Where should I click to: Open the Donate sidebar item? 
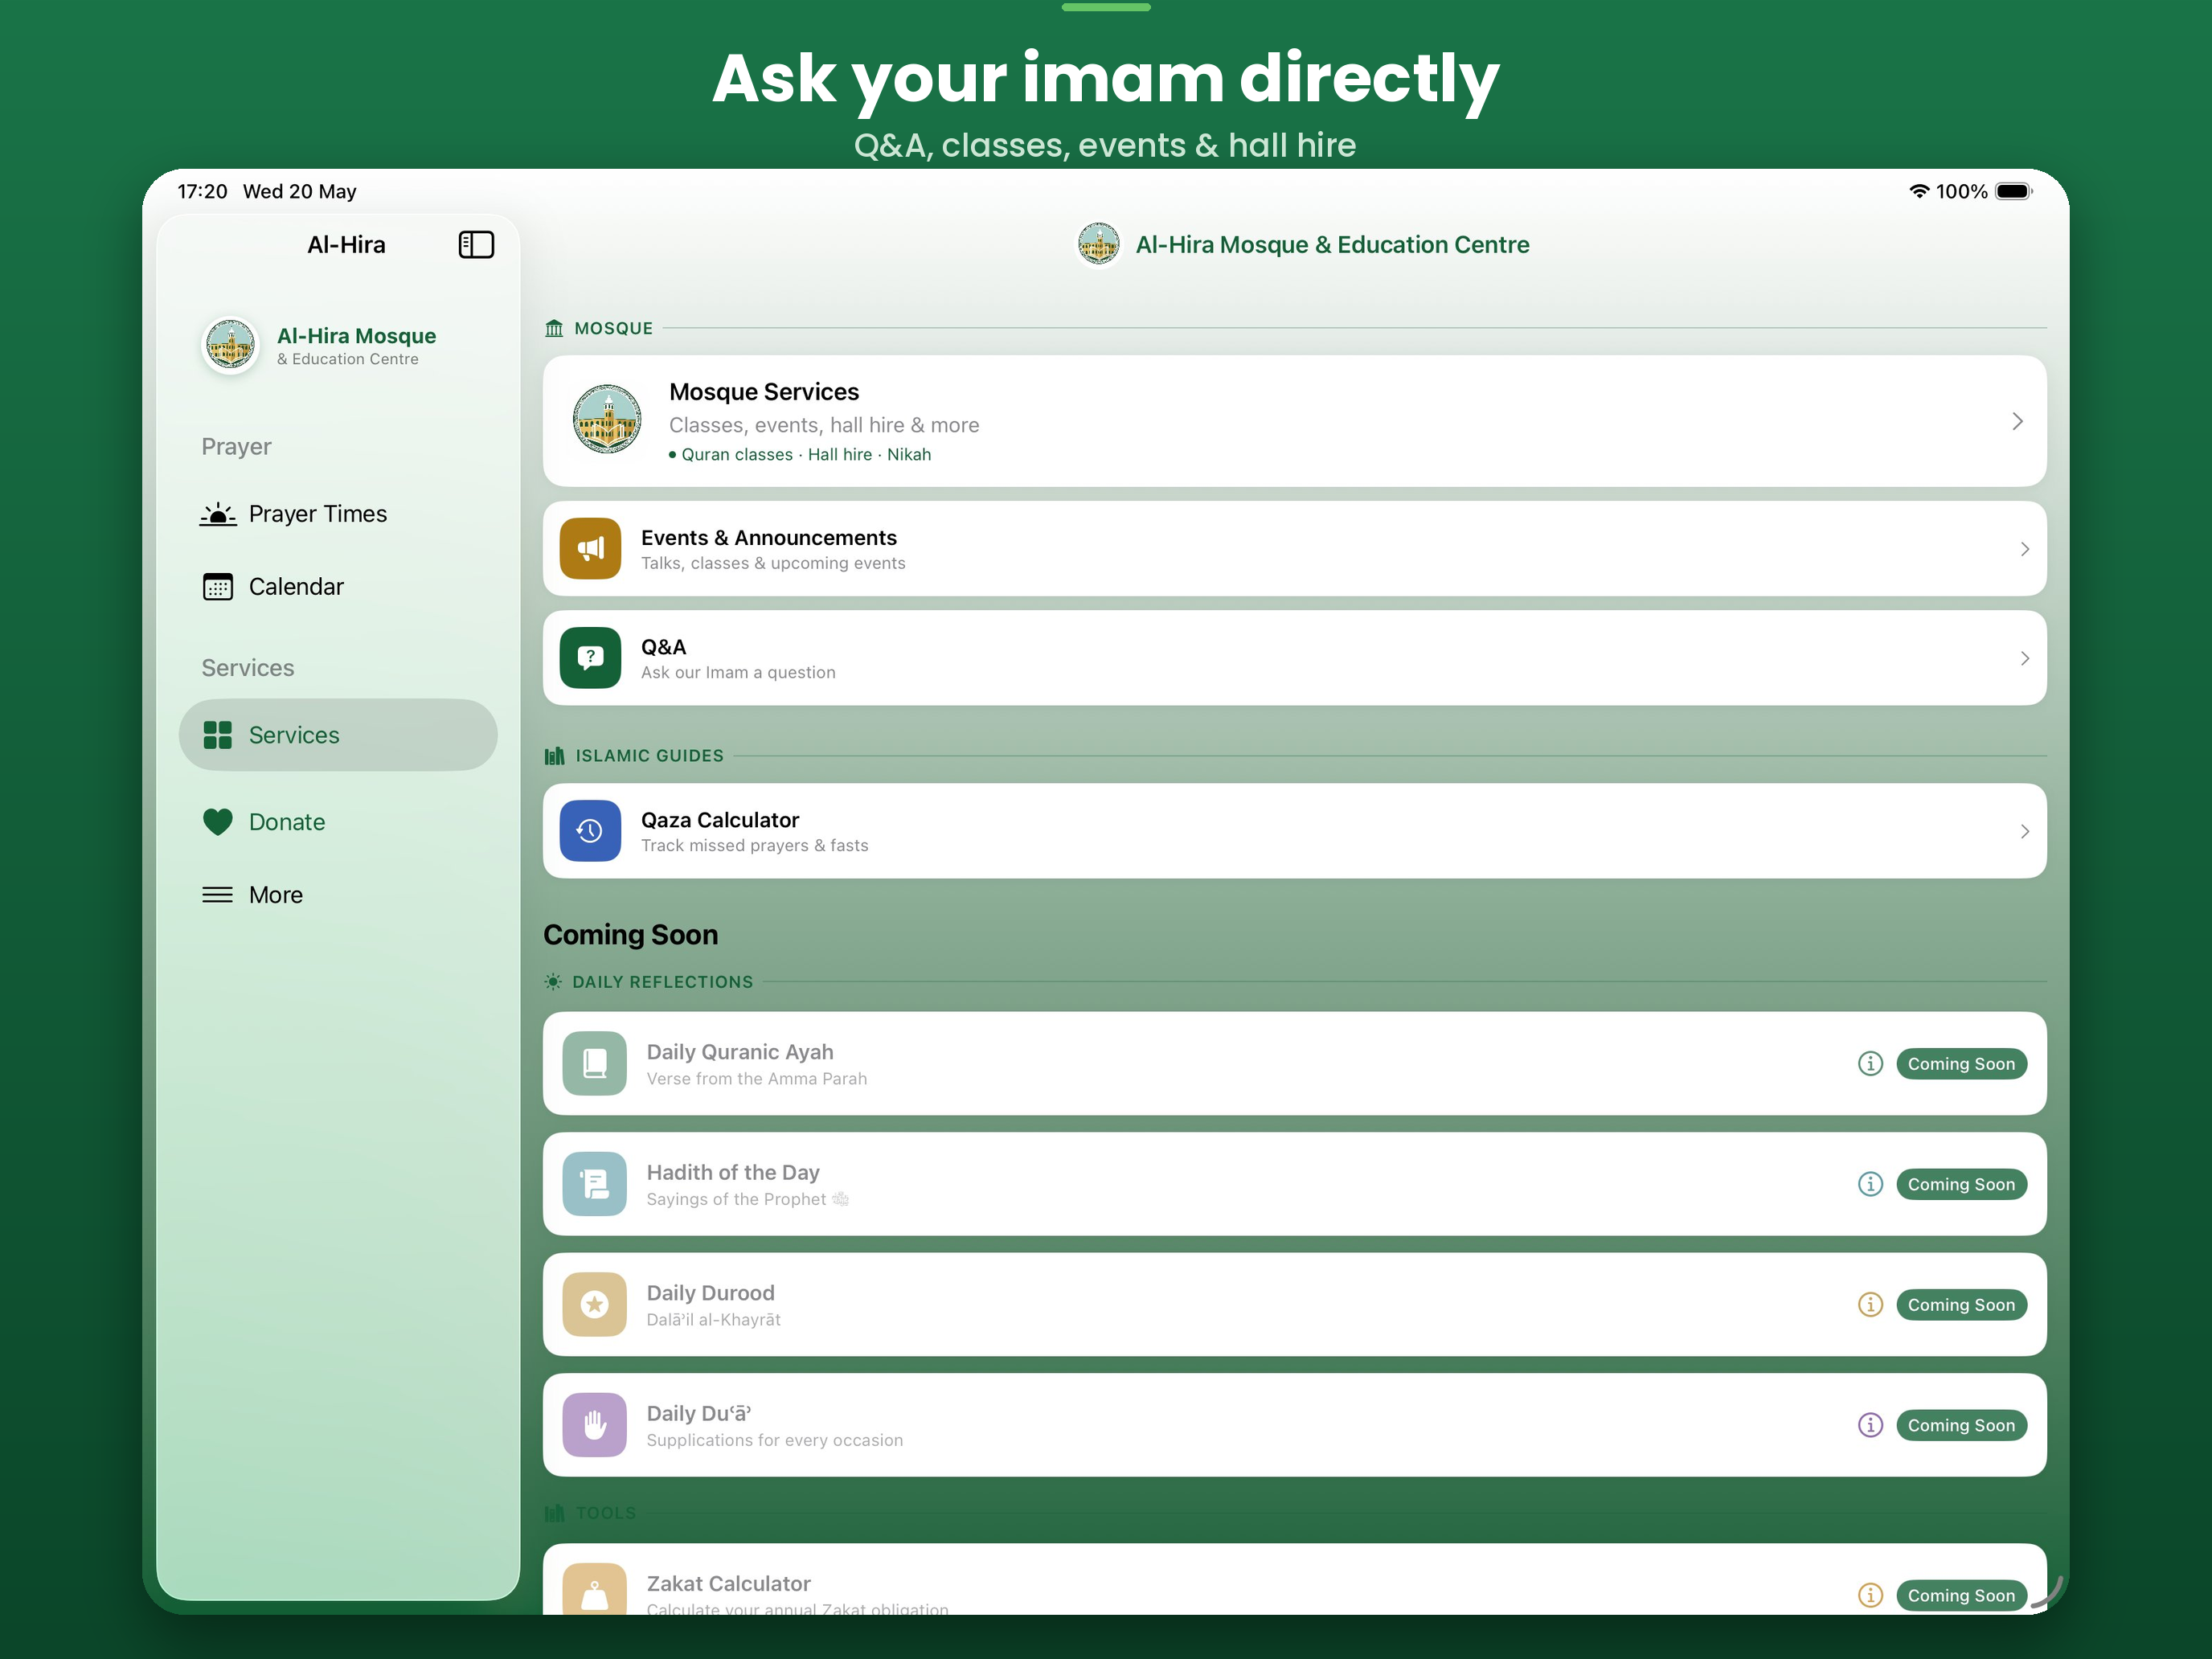click(338, 822)
